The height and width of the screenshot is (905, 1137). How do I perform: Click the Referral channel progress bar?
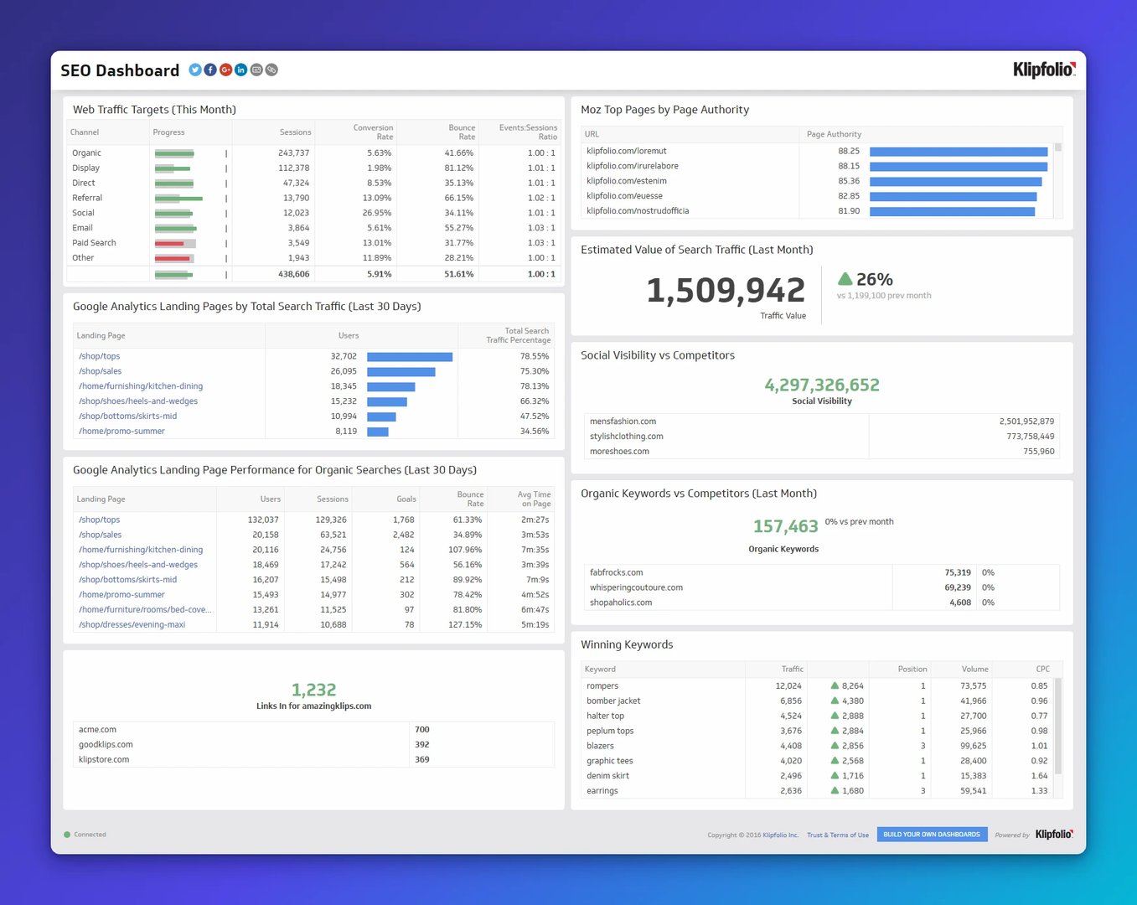(x=178, y=199)
